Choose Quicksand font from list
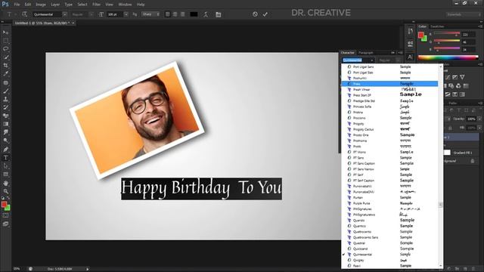The height and width of the screenshot is (272, 484). pyautogui.click(x=389, y=249)
